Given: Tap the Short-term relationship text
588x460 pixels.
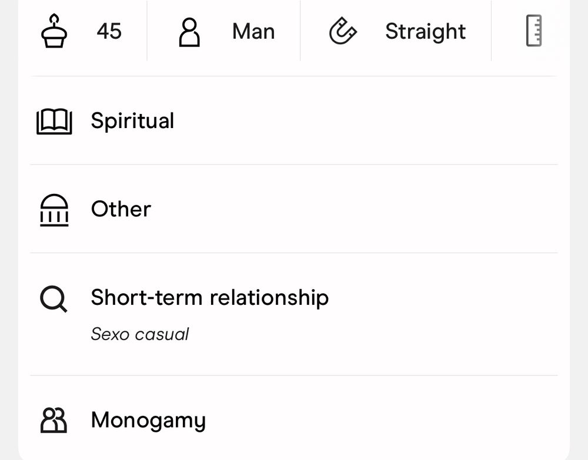Looking at the screenshot, I should click(x=210, y=298).
